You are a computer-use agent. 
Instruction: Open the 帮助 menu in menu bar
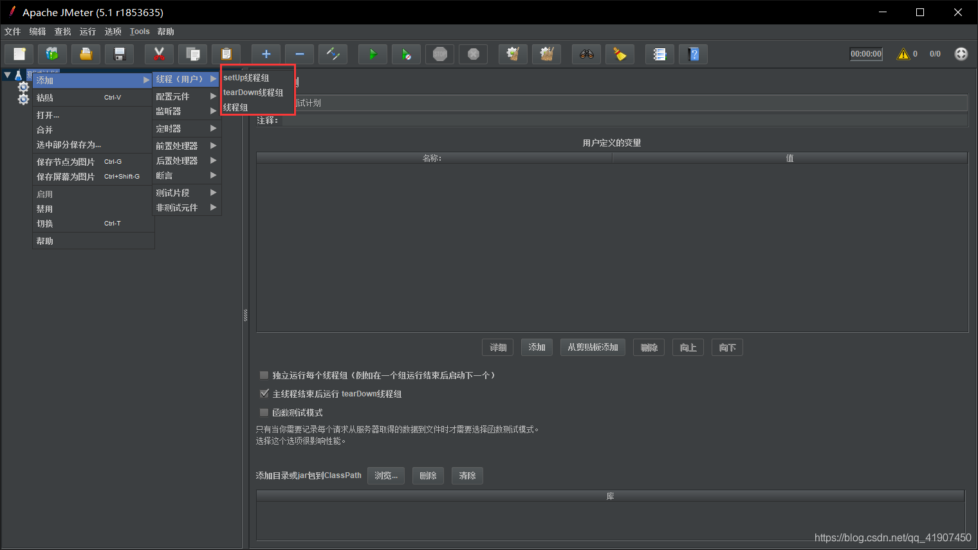tap(165, 31)
